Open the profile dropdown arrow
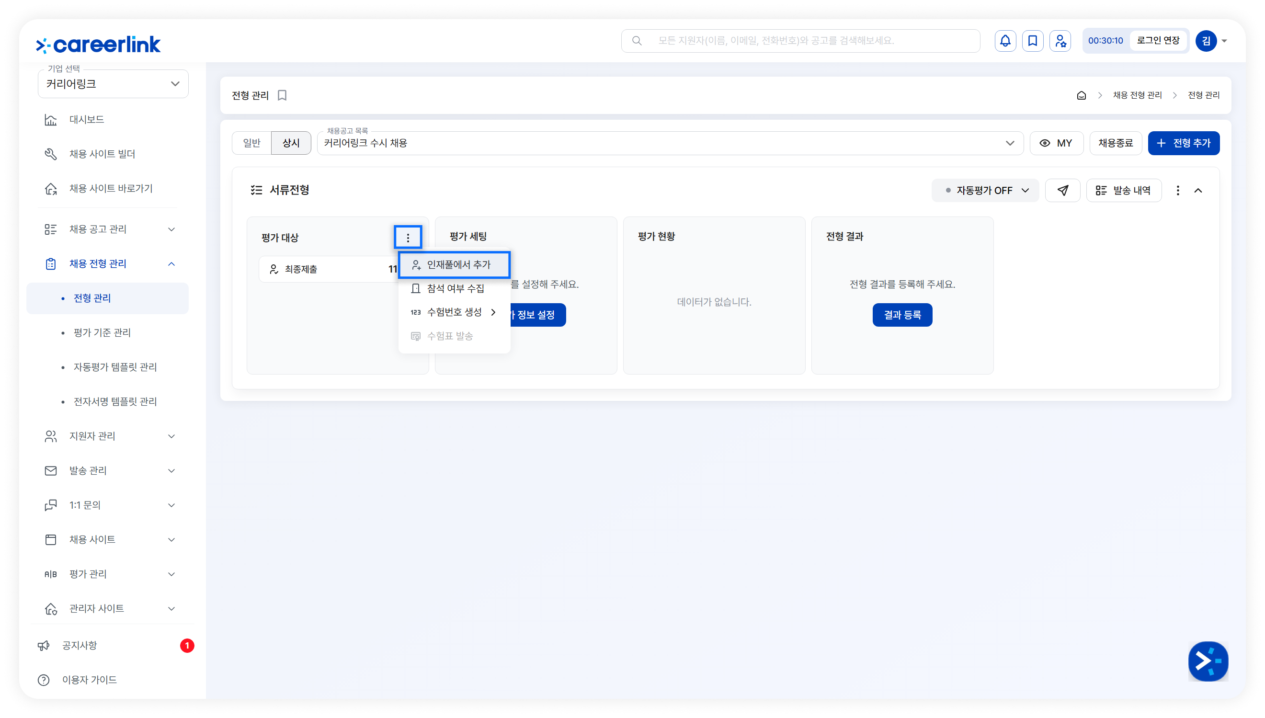Screen dimensions: 1265x718 tap(1224, 41)
